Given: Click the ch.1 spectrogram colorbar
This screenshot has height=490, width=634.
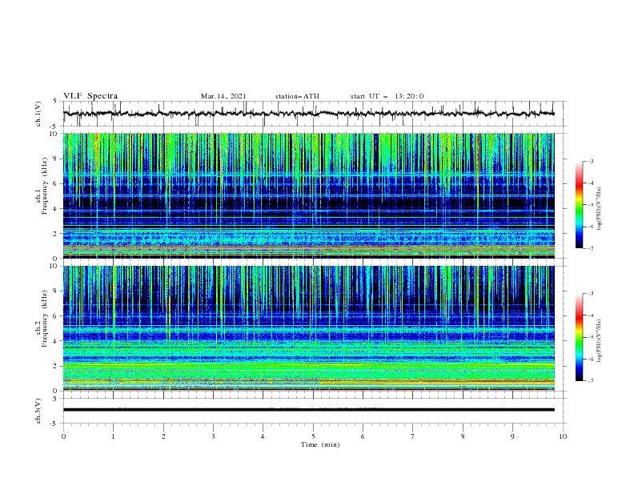Looking at the screenshot, I should coord(580,205).
